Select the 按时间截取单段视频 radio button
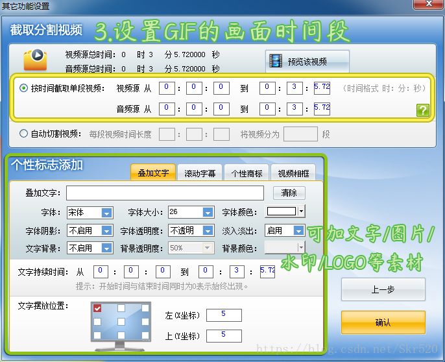The height and width of the screenshot is (362, 445). (x=23, y=88)
